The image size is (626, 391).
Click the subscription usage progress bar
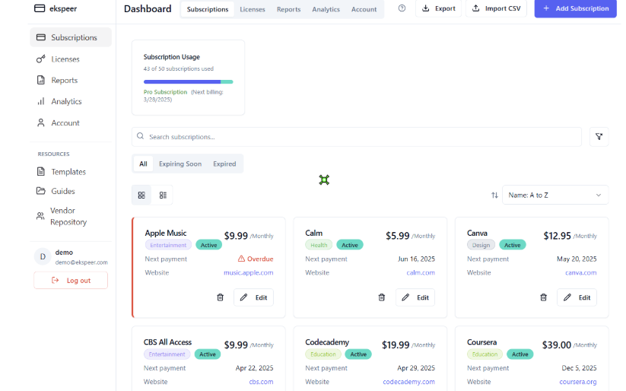point(188,81)
